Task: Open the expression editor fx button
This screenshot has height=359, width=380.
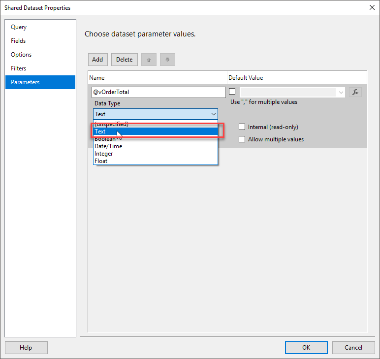Action: click(x=355, y=92)
